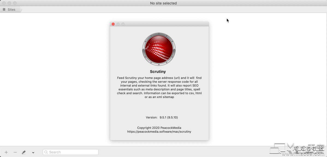The width and height of the screenshot is (327, 157).
Task: Click the Scrutiny description paragraph
Action: tap(159, 87)
